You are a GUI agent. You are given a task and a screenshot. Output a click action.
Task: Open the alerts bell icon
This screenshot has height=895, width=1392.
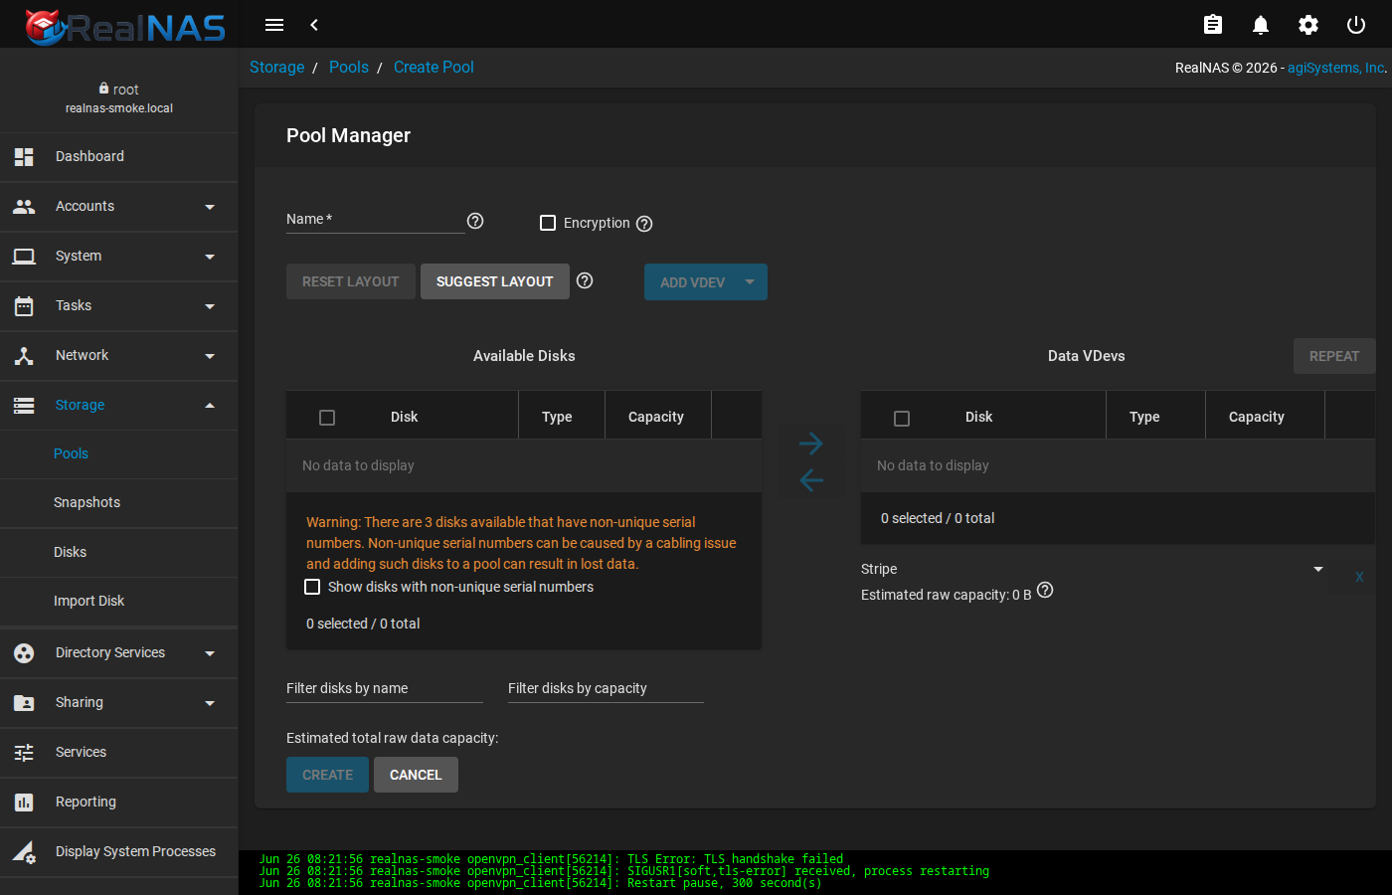[x=1261, y=25]
